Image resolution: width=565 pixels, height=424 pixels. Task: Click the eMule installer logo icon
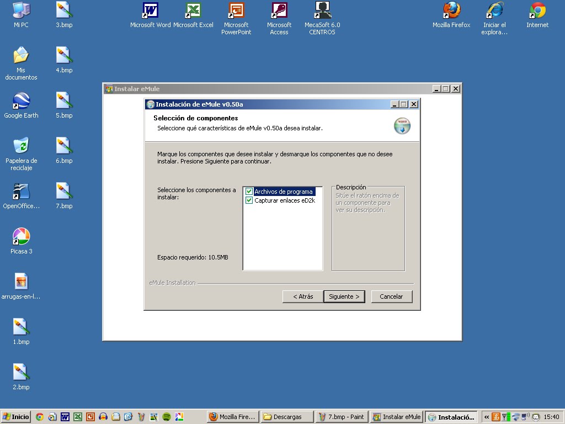click(402, 126)
